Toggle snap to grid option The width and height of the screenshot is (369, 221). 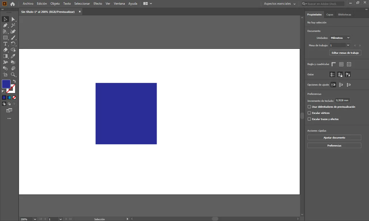tap(341, 85)
